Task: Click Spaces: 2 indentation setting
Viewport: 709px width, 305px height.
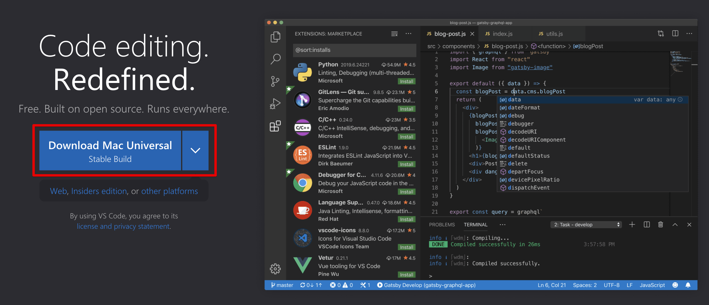Action: (x=584, y=285)
